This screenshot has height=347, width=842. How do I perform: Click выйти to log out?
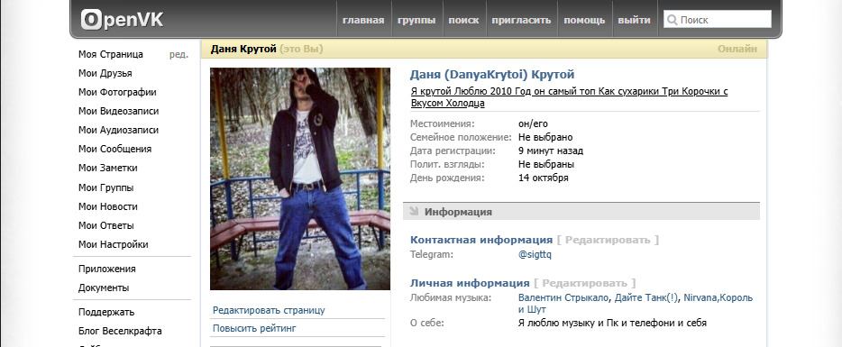pos(634,20)
